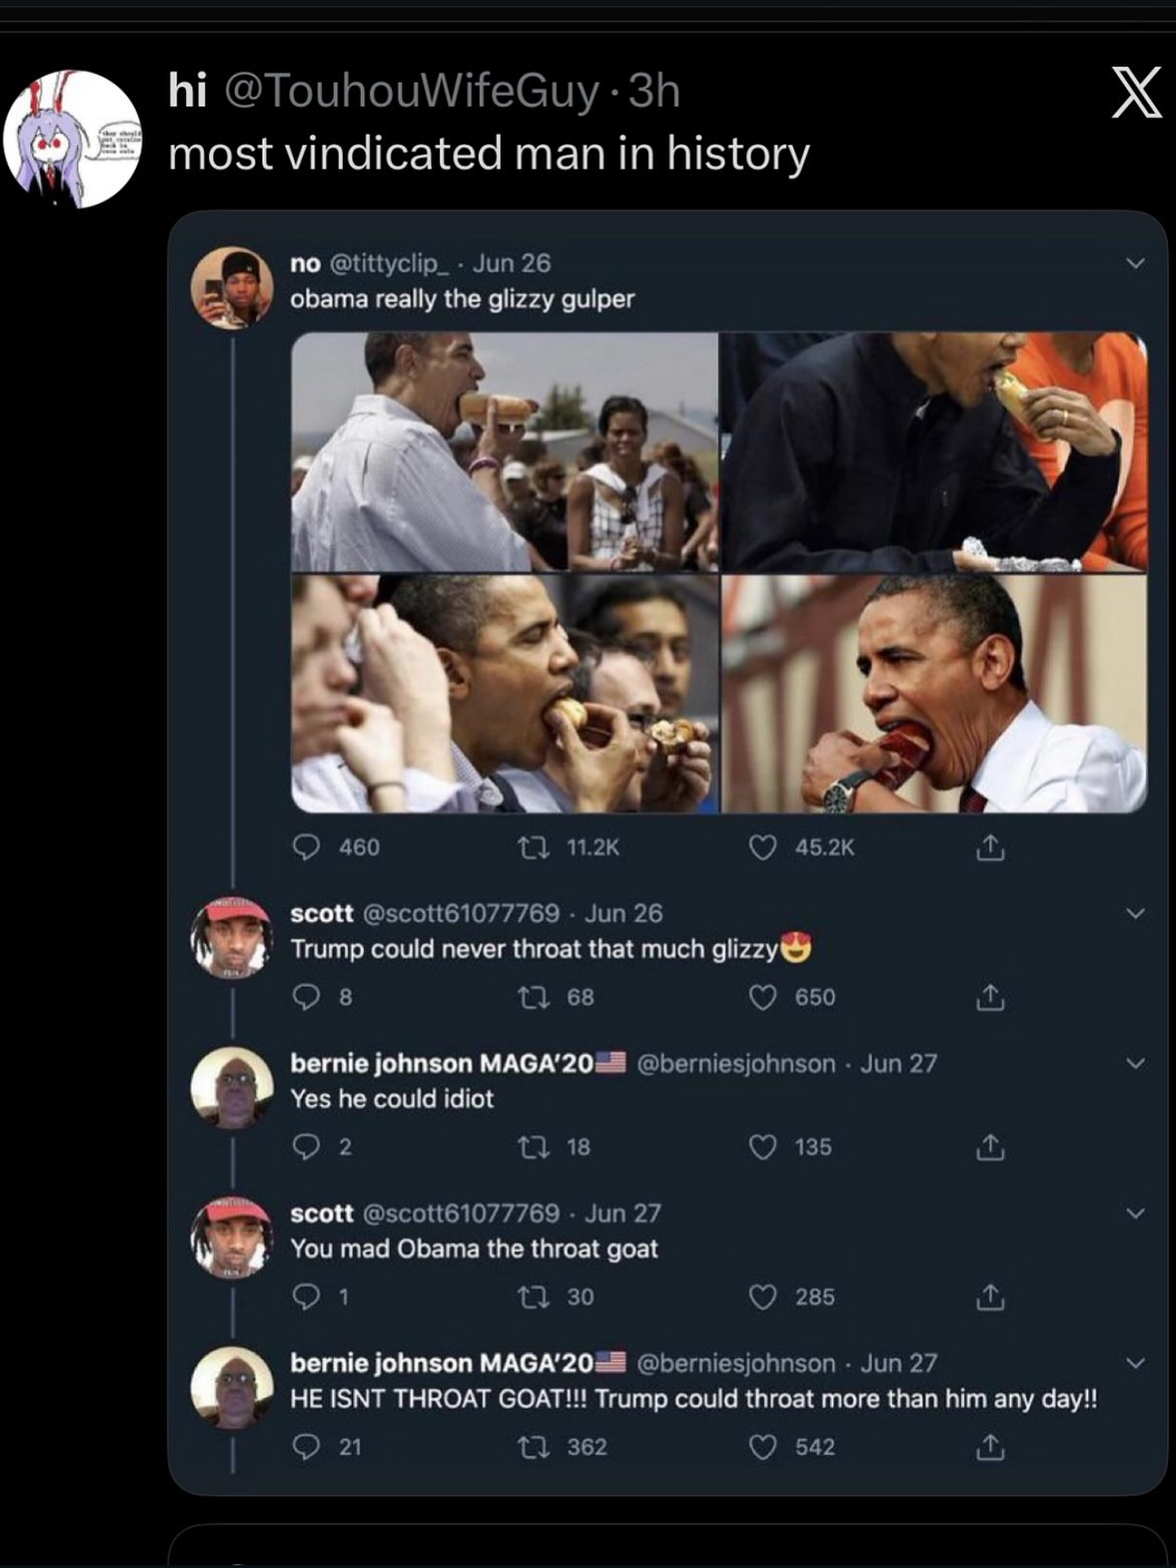This screenshot has width=1176, height=1568.
Task: Expand options chevron on @tittyclip_ tweet
Action: [1135, 263]
